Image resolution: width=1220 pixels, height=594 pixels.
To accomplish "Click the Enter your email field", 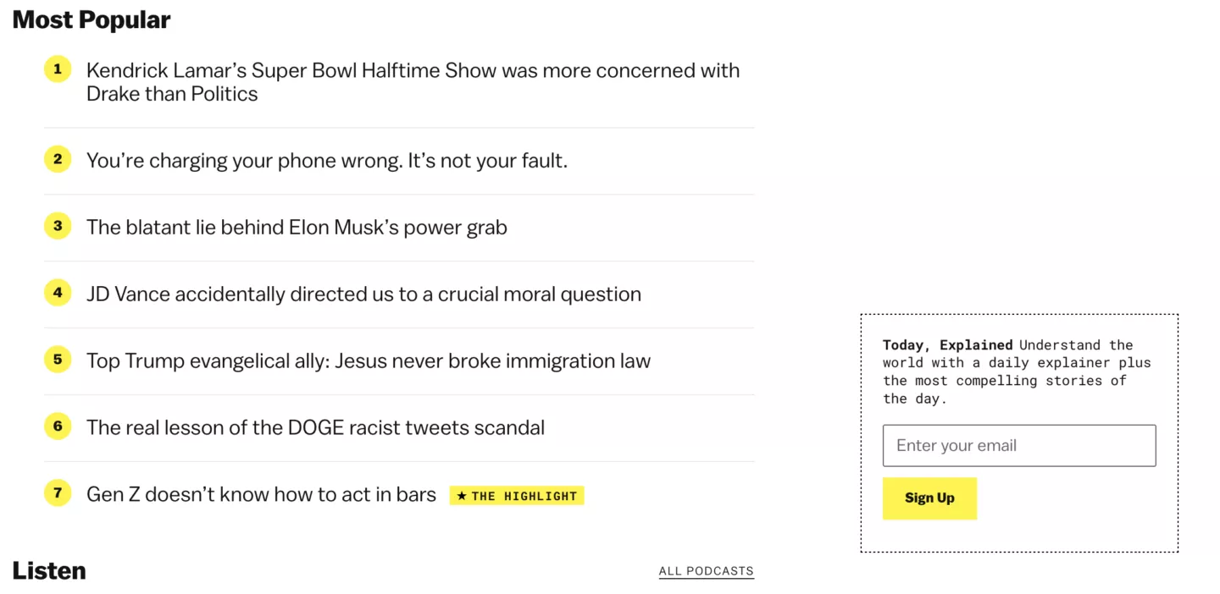I will pos(1019,445).
